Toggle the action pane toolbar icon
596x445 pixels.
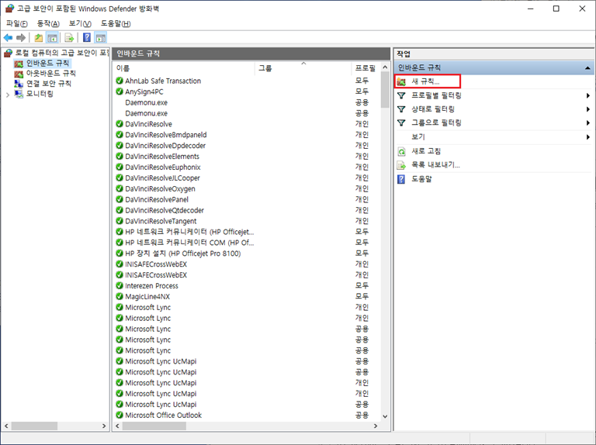point(101,37)
